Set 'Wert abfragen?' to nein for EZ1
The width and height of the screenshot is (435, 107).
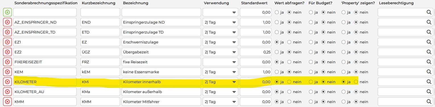(x=290, y=42)
